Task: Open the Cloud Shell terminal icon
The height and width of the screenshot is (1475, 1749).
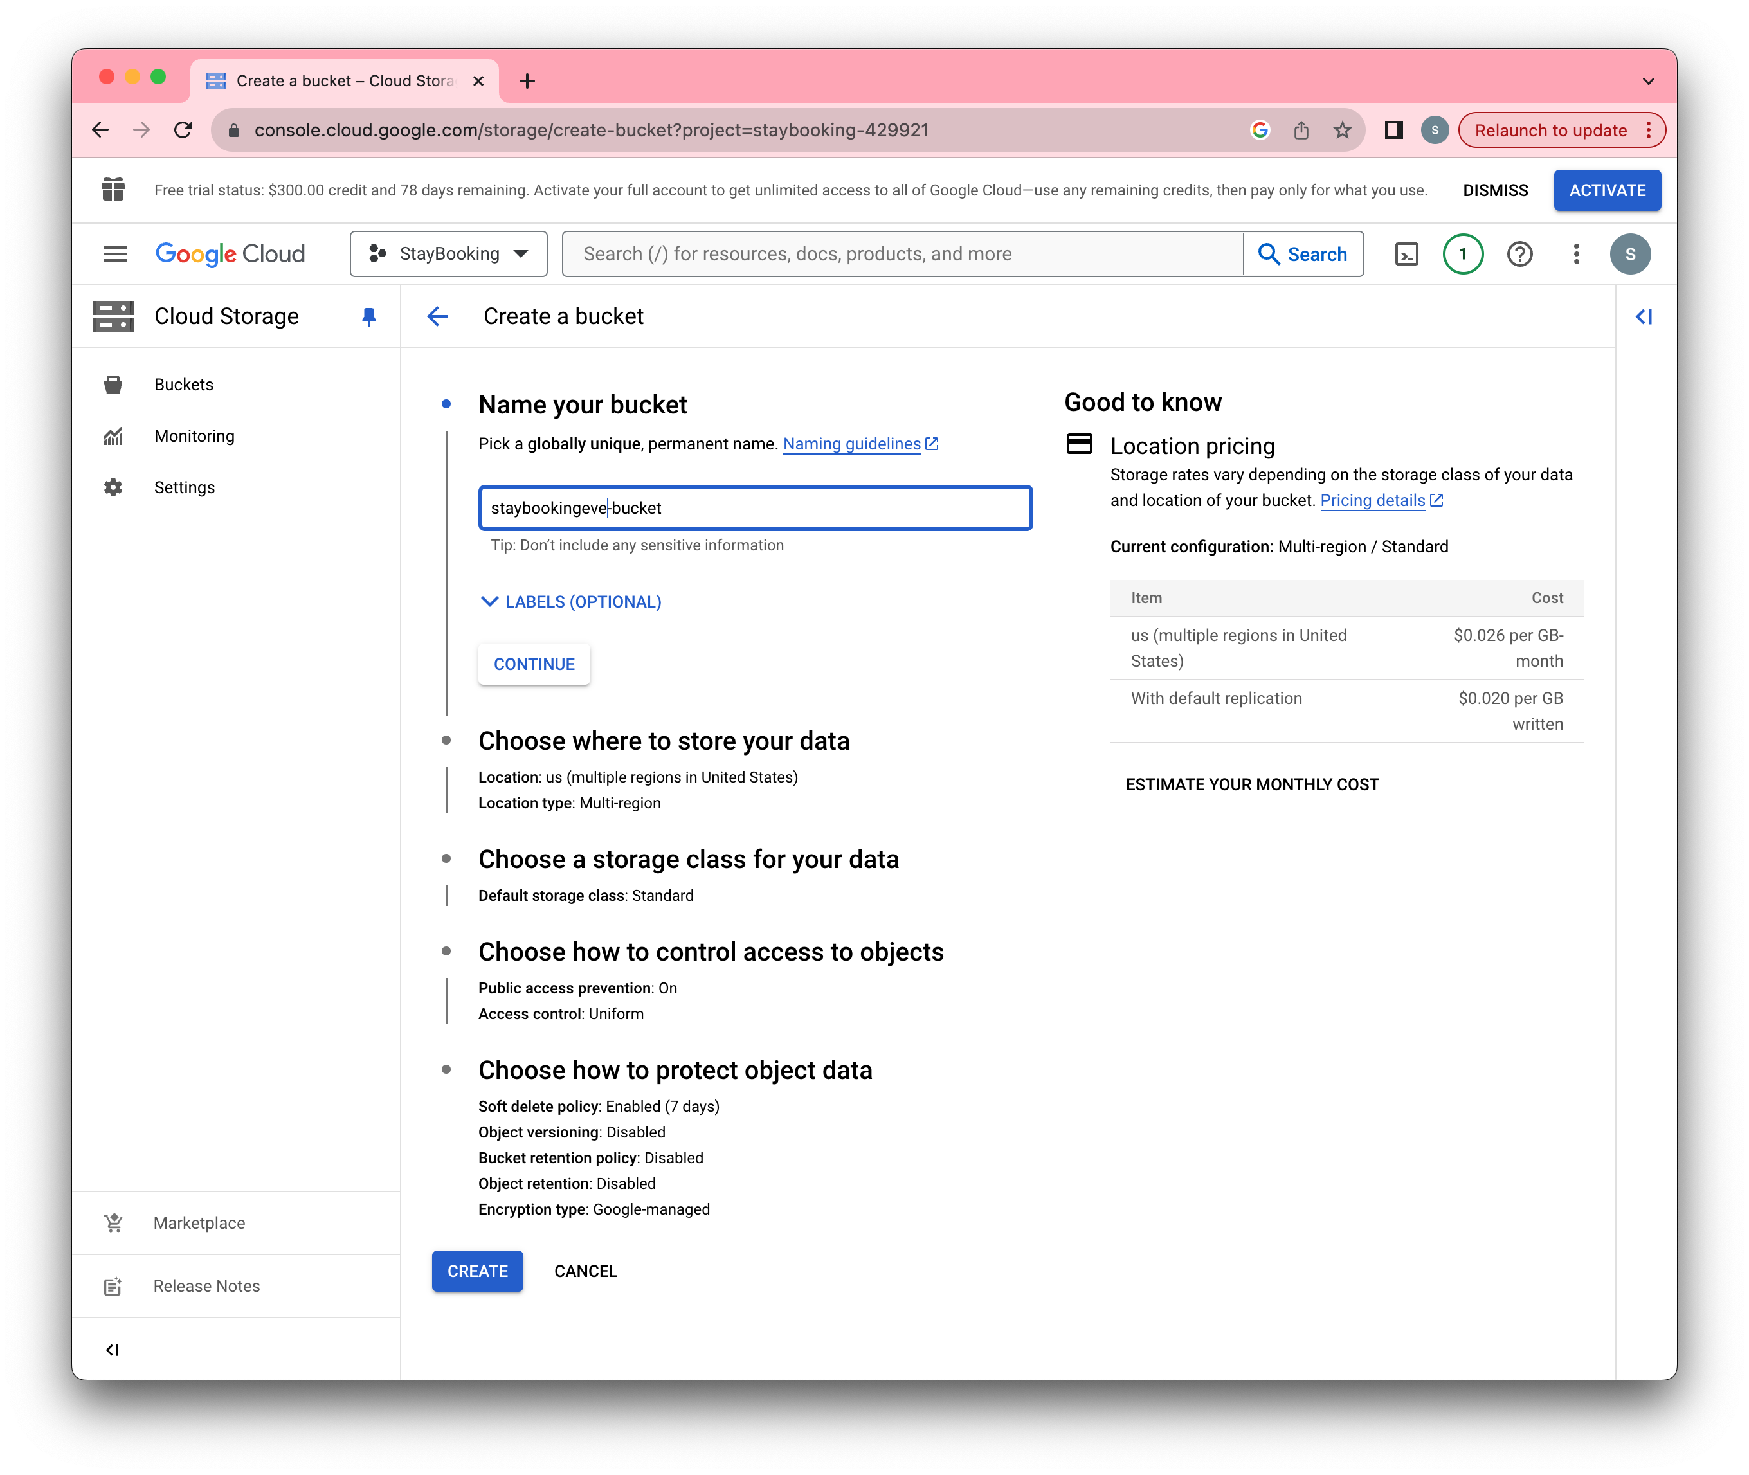Action: (1406, 254)
